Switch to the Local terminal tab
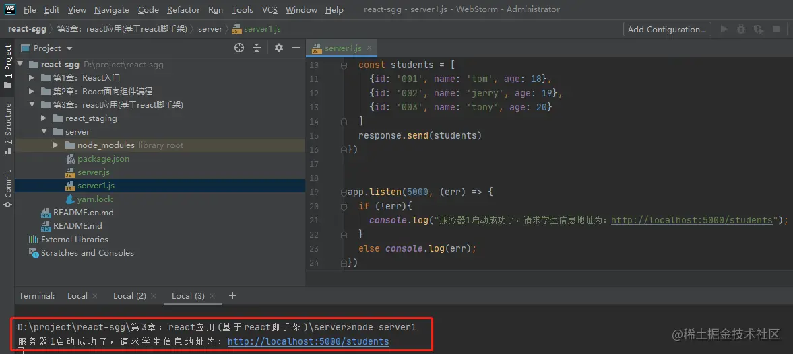 point(77,296)
